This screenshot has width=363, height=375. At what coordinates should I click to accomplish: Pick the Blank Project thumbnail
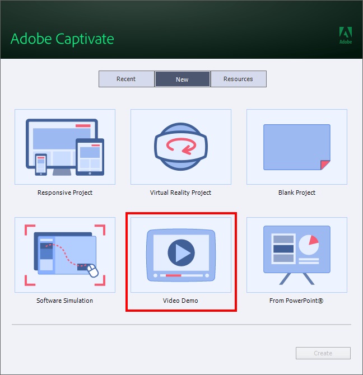tap(297, 147)
